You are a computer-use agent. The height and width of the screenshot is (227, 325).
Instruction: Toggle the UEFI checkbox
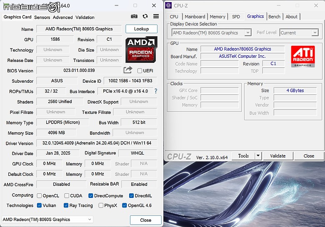[140, 71]
